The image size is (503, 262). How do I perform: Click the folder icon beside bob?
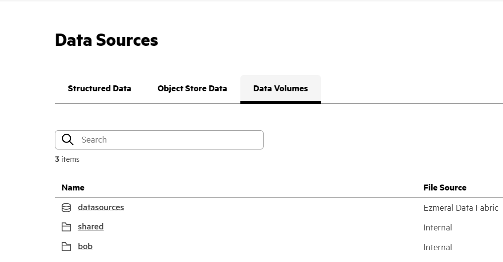coord(66,247)
